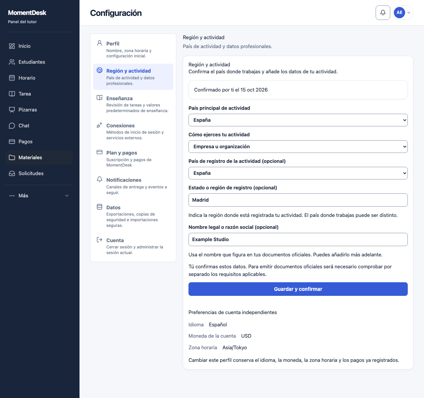Click the Conexiones plug icon
This screenshot has height=398, width=424.
99,125
